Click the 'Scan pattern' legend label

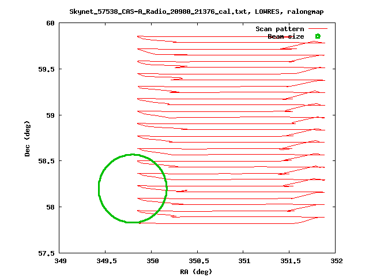(280, 29)
